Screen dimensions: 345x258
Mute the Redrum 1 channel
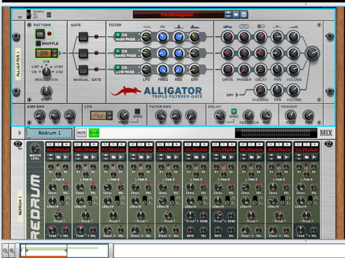81,133
